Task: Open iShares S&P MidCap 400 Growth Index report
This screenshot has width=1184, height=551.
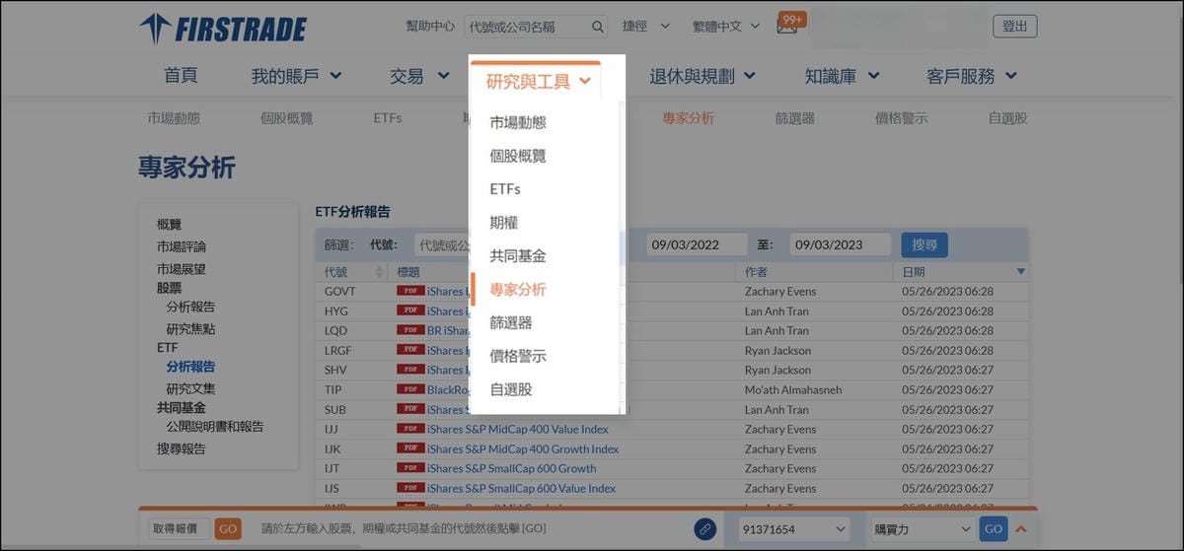Action: pyautogui.click(x=523, y=449)
